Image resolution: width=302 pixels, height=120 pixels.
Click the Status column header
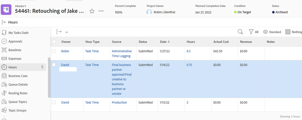pyautogui.click(x=143, y=42)
